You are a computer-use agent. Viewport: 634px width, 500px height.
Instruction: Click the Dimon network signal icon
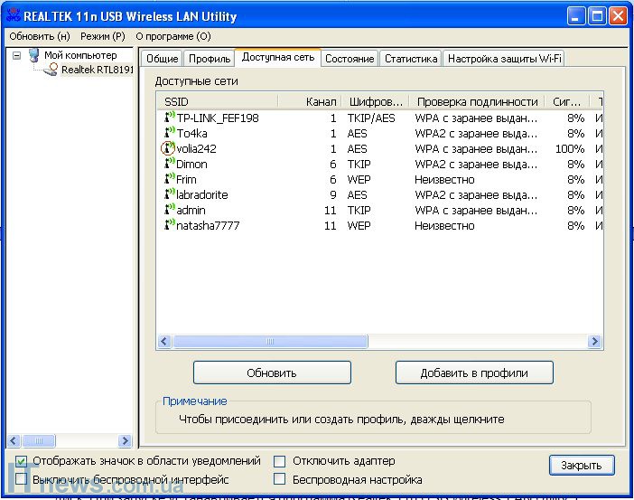[170, 163]
